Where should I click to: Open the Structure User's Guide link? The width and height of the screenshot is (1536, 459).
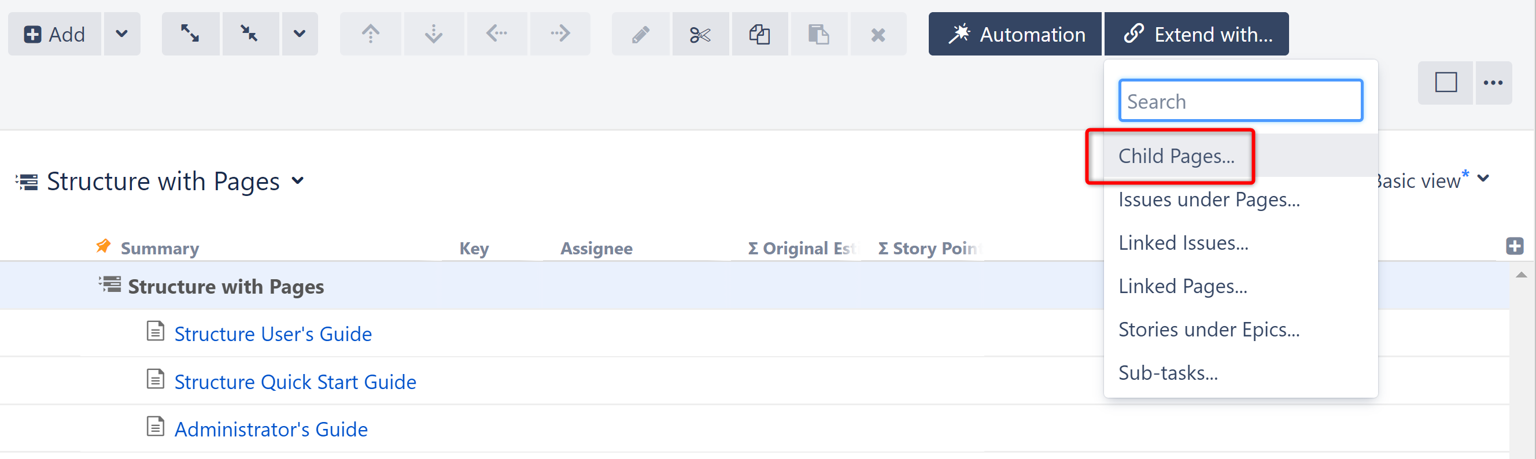point(273,333)
